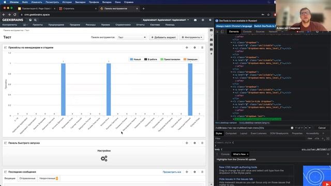Open settings gear of Пресейлы по менеджерам widget
This screenshot has height=186, width=331.
click(194, 48)
